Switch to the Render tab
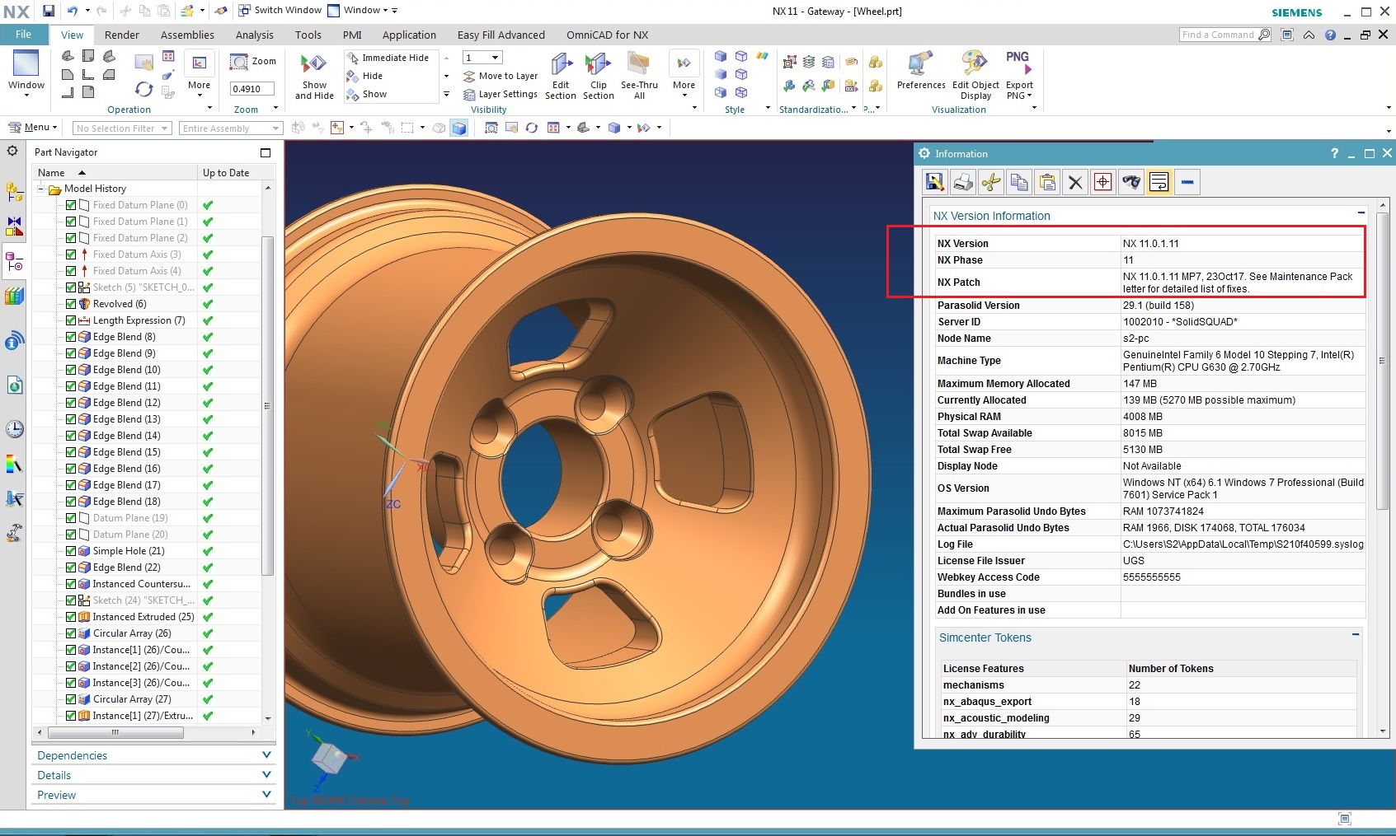This screenshot has width=1396, height=836. 122,35
